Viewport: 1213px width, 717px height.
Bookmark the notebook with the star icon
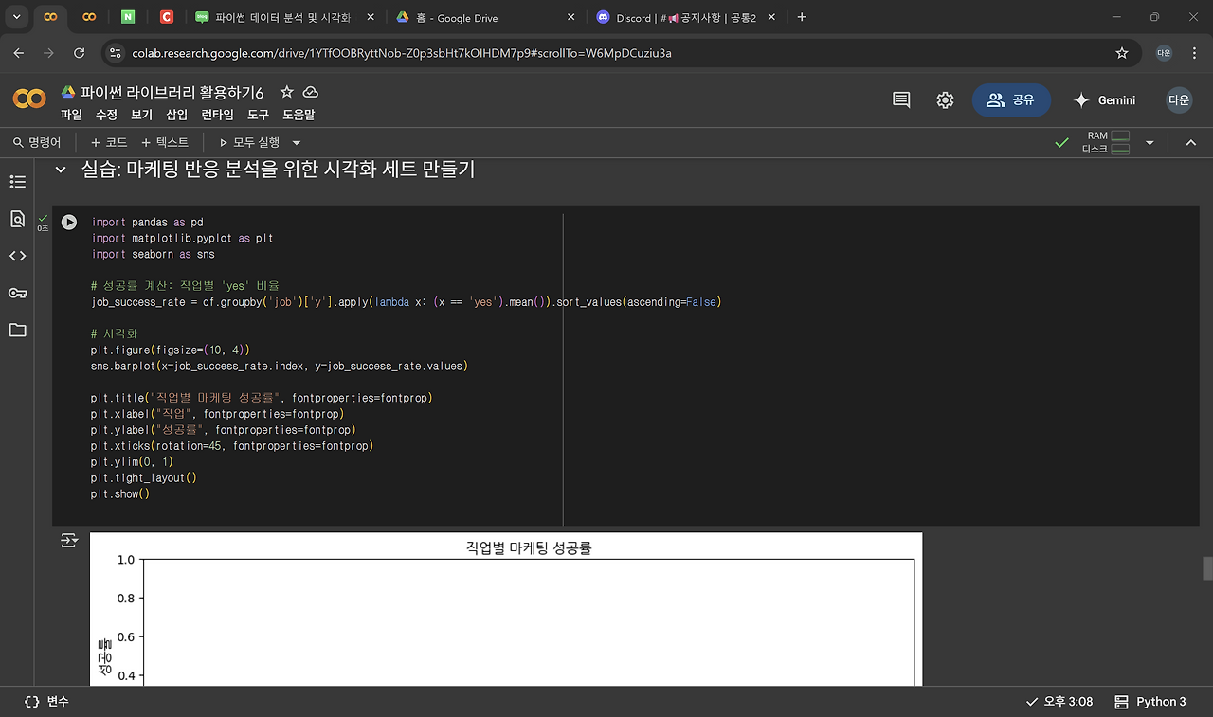(x=286, y=93)
